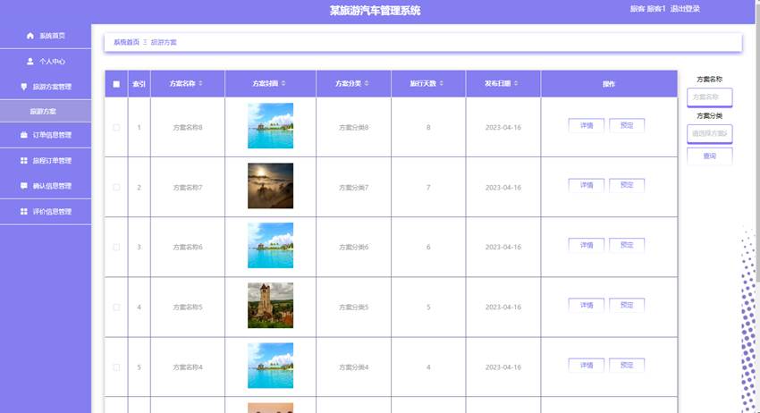Open 详情 for row 方案名称6
This screenshot has width=760, height=413.
tap(587, 245)
